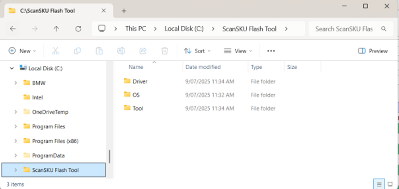Expand the Program Files folder in tree

click(16, 126)
